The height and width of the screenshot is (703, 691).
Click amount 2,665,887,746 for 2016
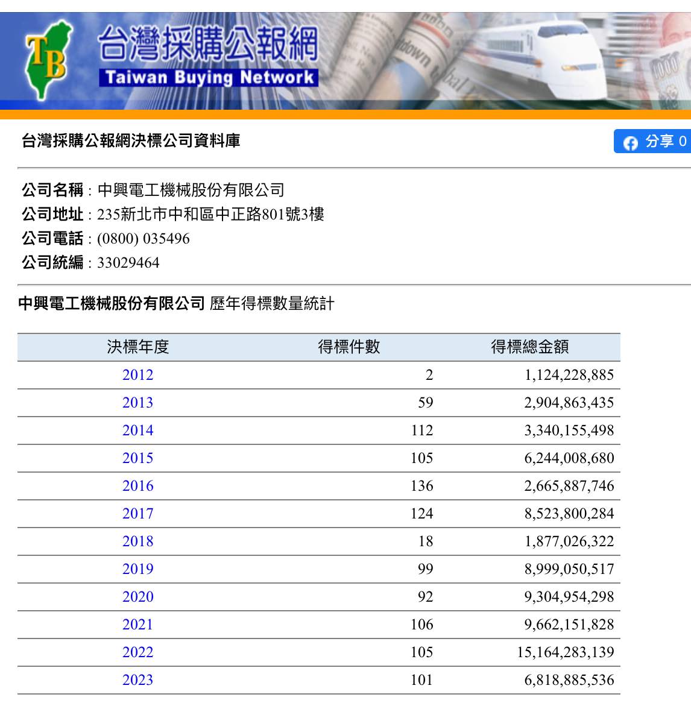(569, 486)
